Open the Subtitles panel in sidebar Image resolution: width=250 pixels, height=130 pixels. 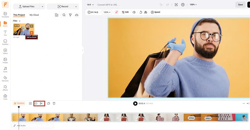[5, 42]
